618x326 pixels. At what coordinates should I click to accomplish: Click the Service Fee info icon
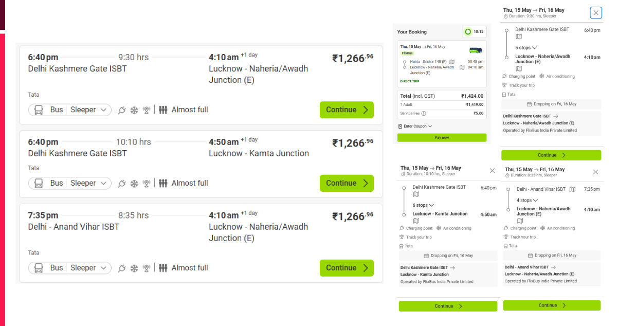424,113
